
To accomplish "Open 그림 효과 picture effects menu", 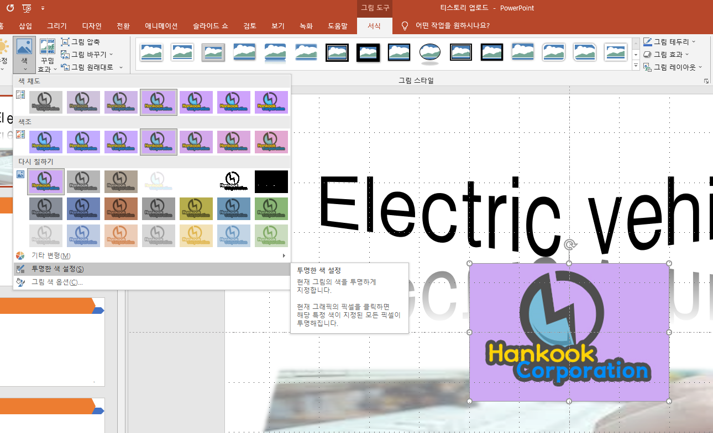I will point(666,54).
